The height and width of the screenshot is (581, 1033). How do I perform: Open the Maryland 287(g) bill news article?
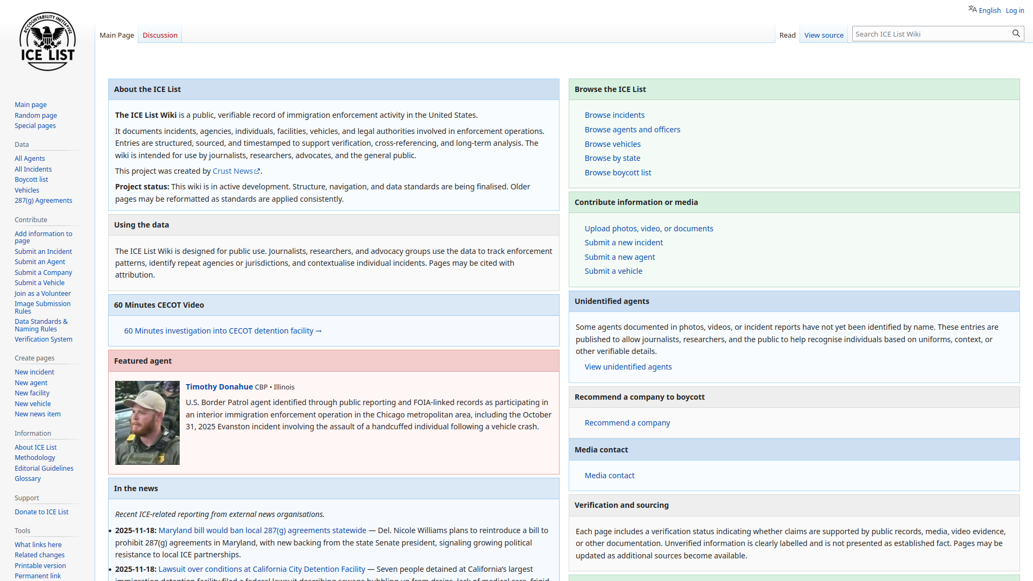tap(262, 530)
